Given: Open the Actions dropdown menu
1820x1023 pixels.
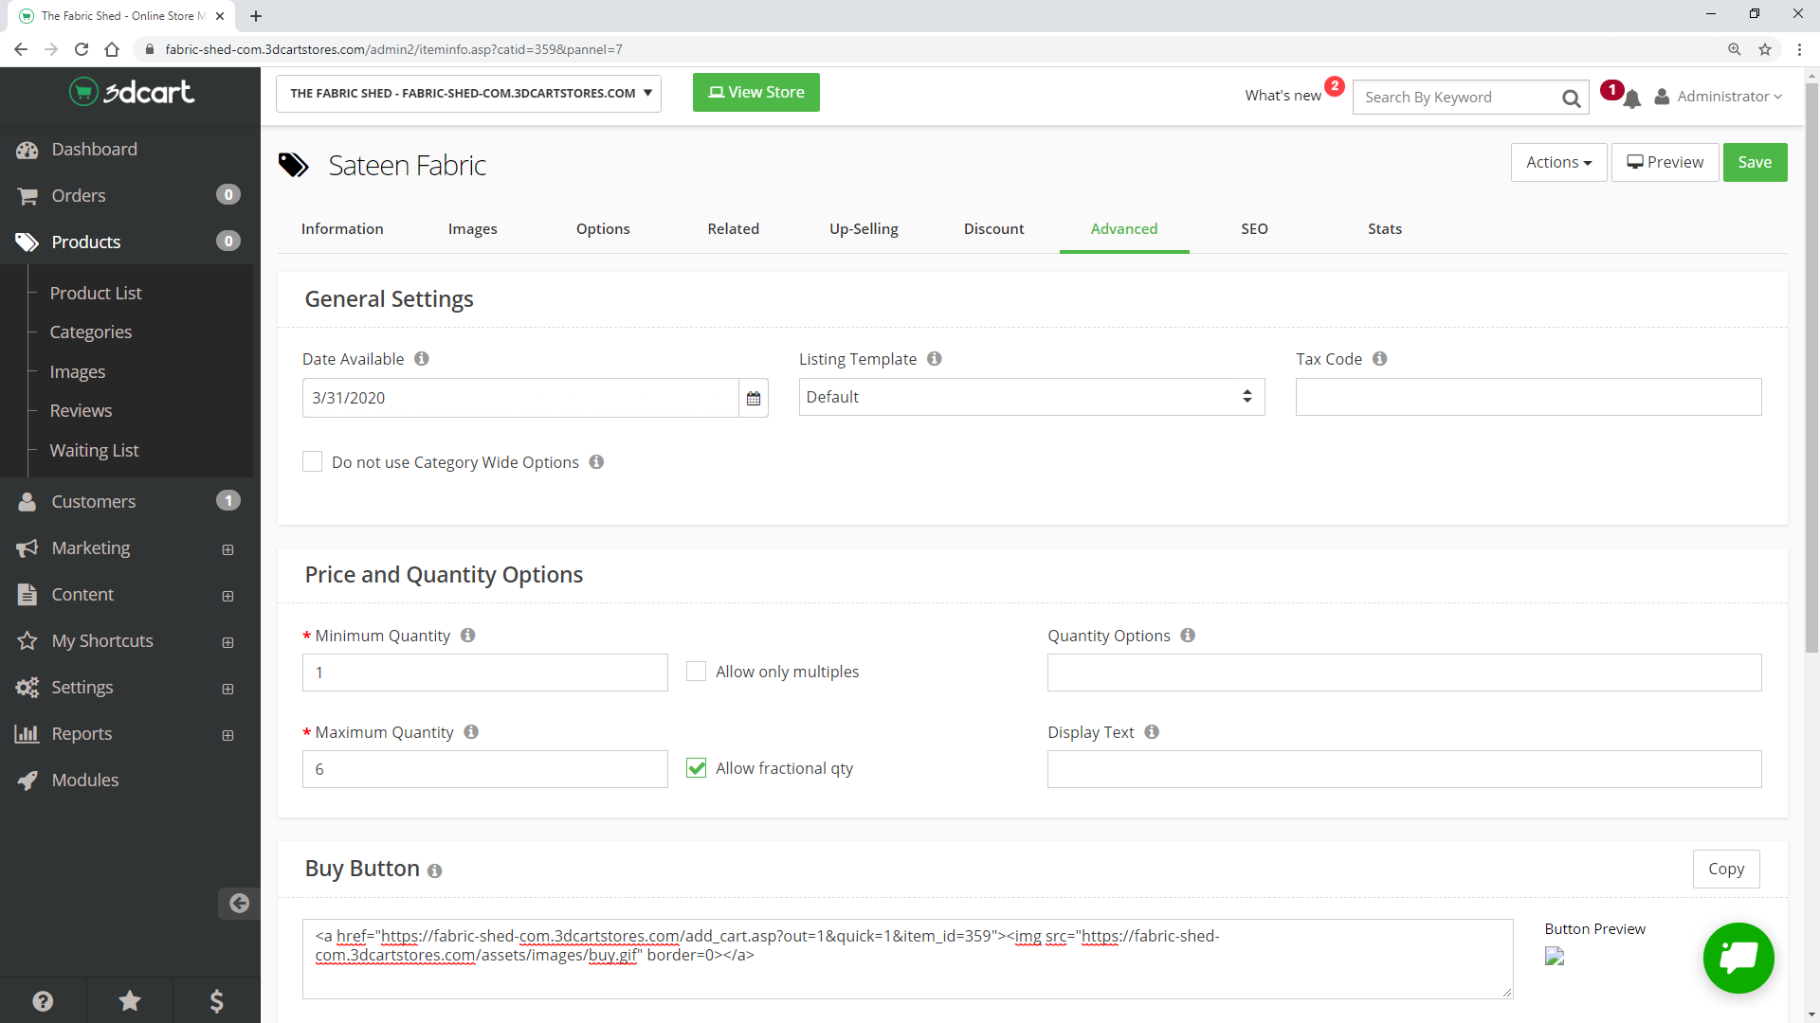Looking at the screenshot, I should click(1558, 162).
